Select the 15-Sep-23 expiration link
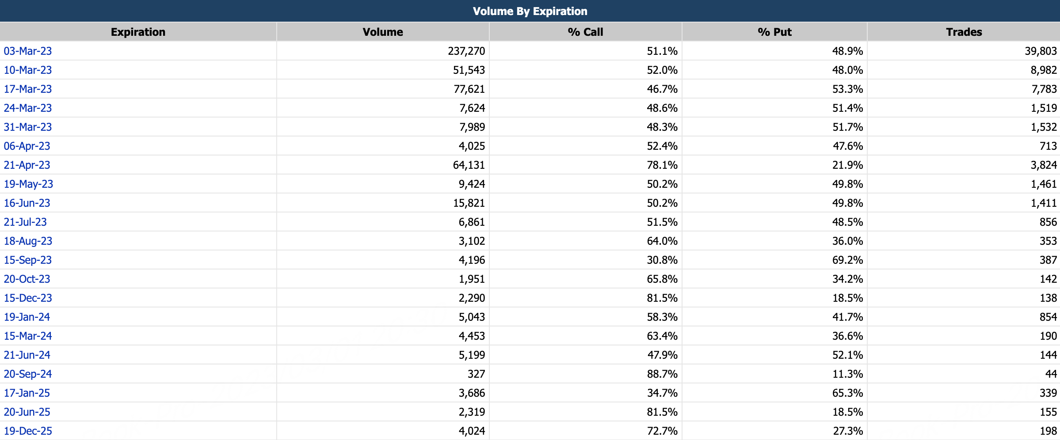This screenshot has height=440, width=1060. pos(28,260)
